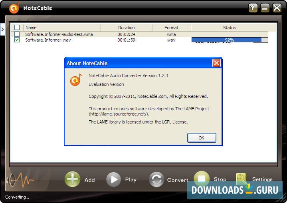
Task: Click the NoteCable logo in title bar
Action: click(15, 8)
